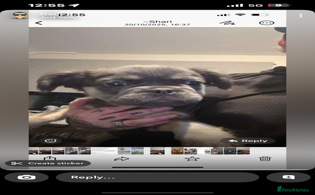The width and height of the screenshot is (315, 195).
Task: Tap the Reply… message field
Action: click(157, 177)
